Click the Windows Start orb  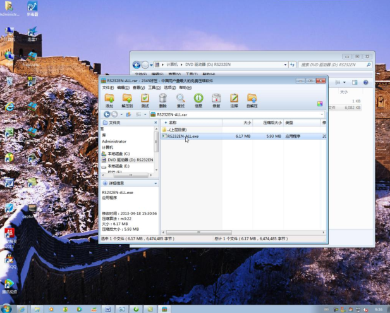point(6,309)
